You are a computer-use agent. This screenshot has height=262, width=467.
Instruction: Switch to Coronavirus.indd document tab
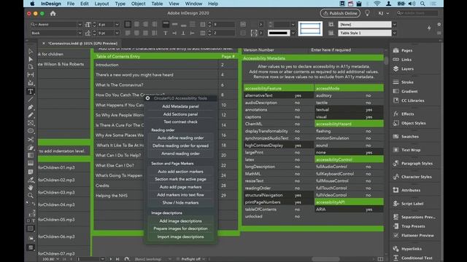(82, 44)
